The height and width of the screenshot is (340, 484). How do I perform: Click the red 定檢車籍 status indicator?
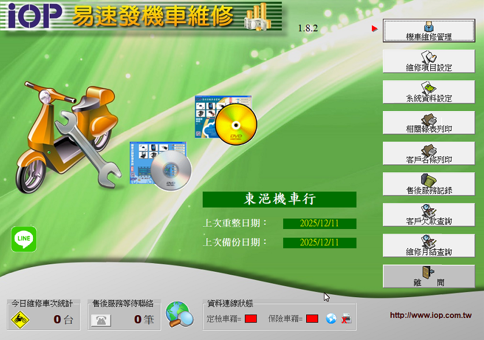(x=251, y=319)
